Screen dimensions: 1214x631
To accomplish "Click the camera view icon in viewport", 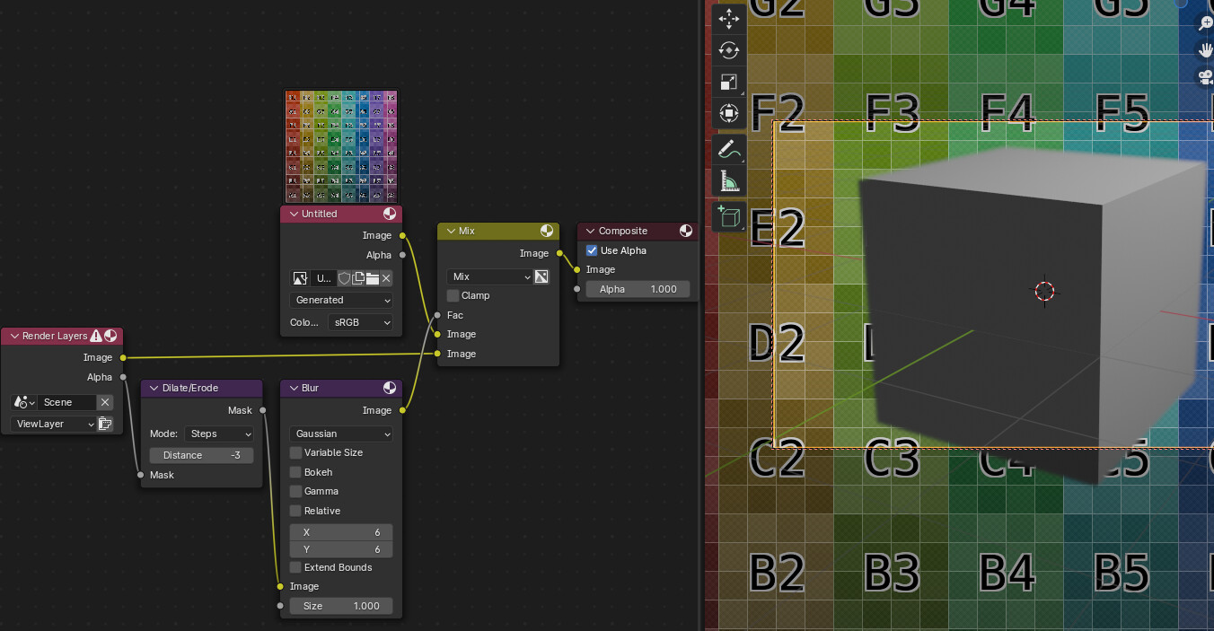I will click(x=1206, y=77).
